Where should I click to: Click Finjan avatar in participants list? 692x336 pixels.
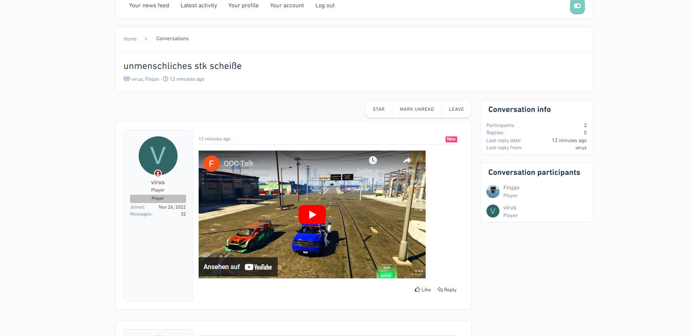[x=493, y=191]
